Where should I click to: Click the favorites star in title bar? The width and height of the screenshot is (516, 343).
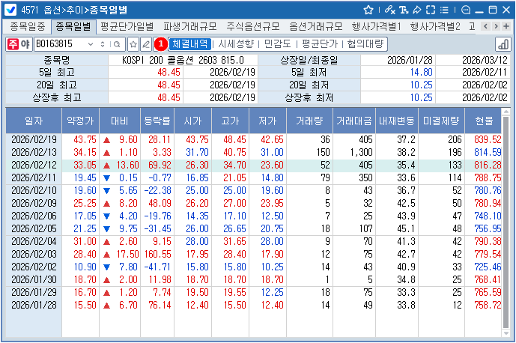point(368,10)
